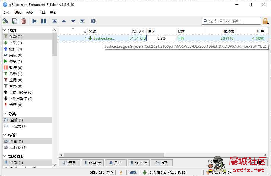Click the lock icon in toolbar

[265, 21]
